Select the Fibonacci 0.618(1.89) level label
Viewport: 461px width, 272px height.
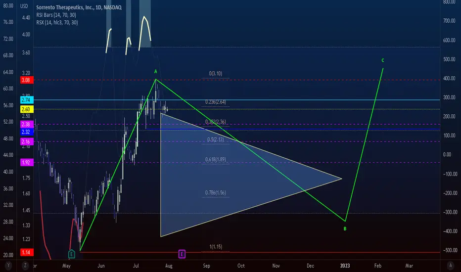pyautogui.click(x=216, y=160)
